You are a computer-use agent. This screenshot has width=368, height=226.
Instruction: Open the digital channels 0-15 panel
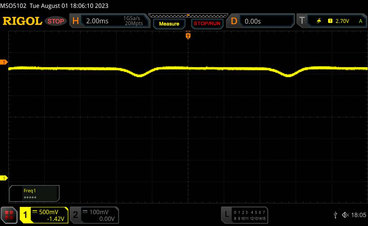[249, 215]
